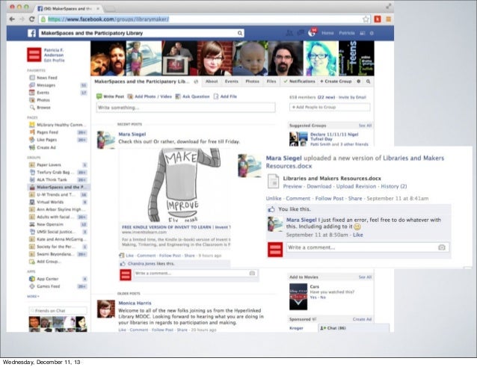Open account settings gear in blue bar
Viewport: 477px width, 367px height.
pos(372,33)
